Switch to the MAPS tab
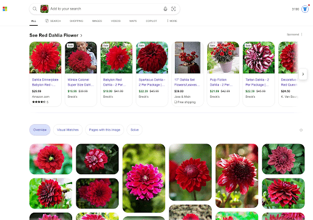 [x=133, y=21]
